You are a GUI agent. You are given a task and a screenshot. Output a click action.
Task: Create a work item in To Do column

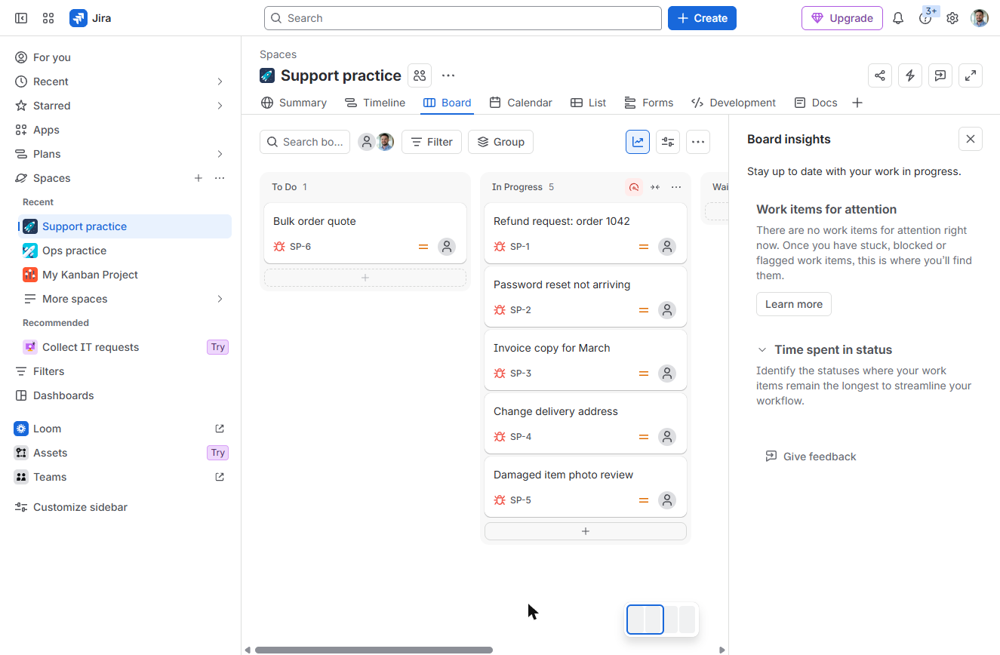coord(365,278)
